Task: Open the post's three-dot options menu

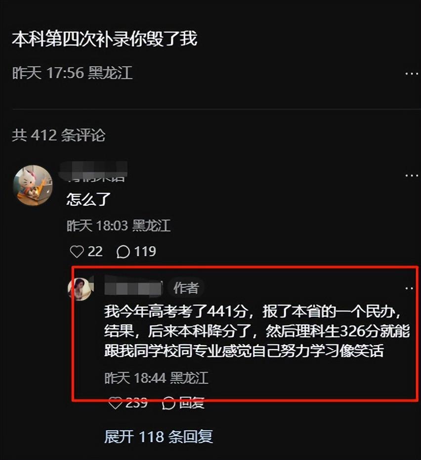Action: (x=411, y=74)
